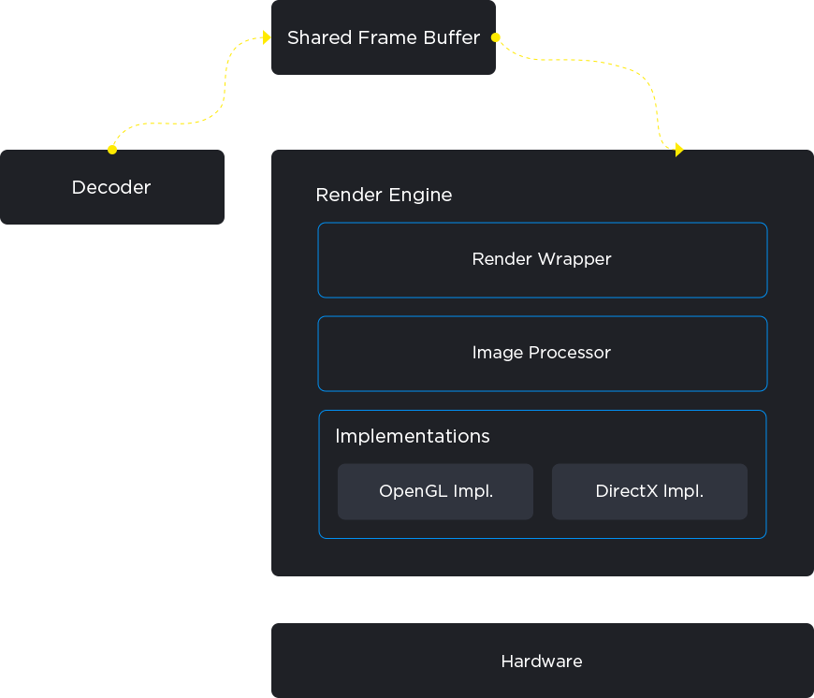Viewport: 814px width, 698px height.
Task: Click gap between OpenGL and DirectX boxes
Action: (543, 491)
